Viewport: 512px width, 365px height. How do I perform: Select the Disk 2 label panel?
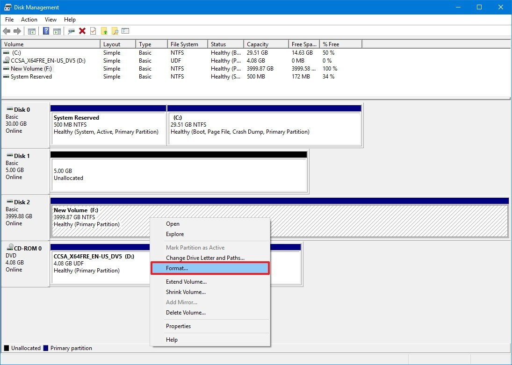(25, 218)
